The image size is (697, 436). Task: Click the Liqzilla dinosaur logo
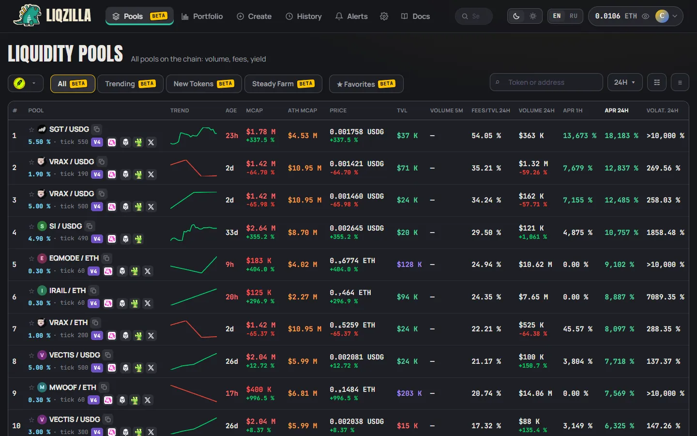coord(28,16)
